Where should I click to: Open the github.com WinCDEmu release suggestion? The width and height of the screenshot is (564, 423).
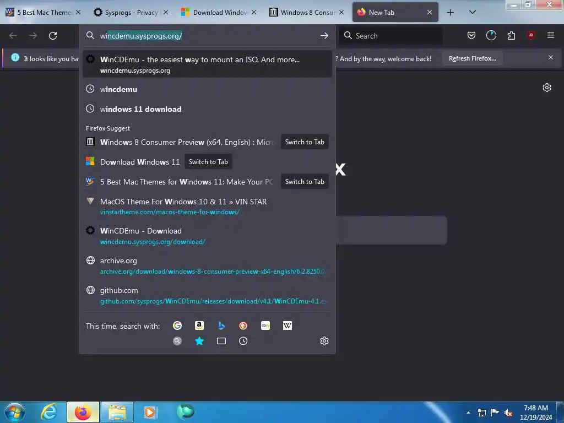[x=207, y=295]
